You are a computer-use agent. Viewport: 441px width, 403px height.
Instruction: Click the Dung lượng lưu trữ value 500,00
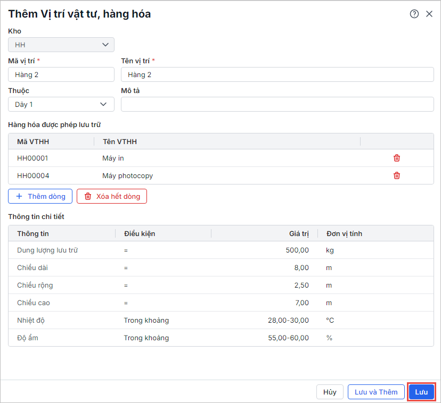point(297,250)
